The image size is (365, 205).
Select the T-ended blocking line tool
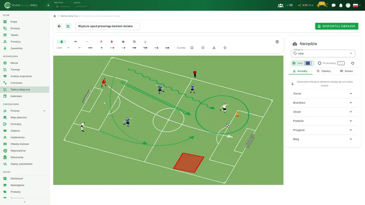[156, 48]
